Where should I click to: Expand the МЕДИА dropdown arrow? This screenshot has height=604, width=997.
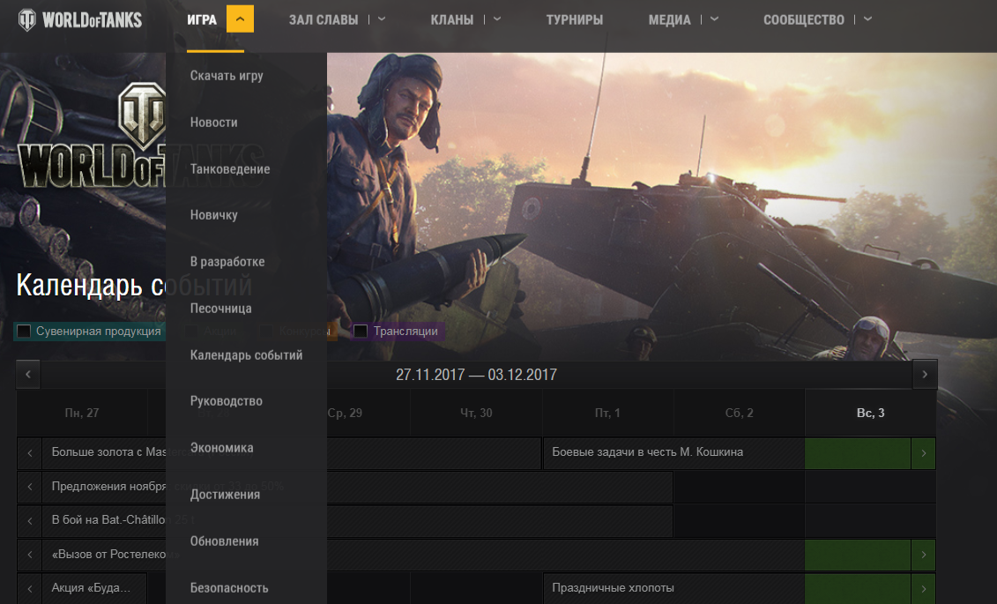714,19
